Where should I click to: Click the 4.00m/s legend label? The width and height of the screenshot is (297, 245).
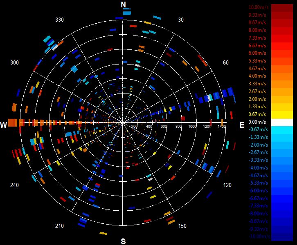tap(257, 76)
